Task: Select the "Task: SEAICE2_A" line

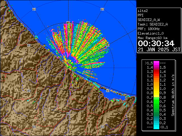Action: pos(153,24)
